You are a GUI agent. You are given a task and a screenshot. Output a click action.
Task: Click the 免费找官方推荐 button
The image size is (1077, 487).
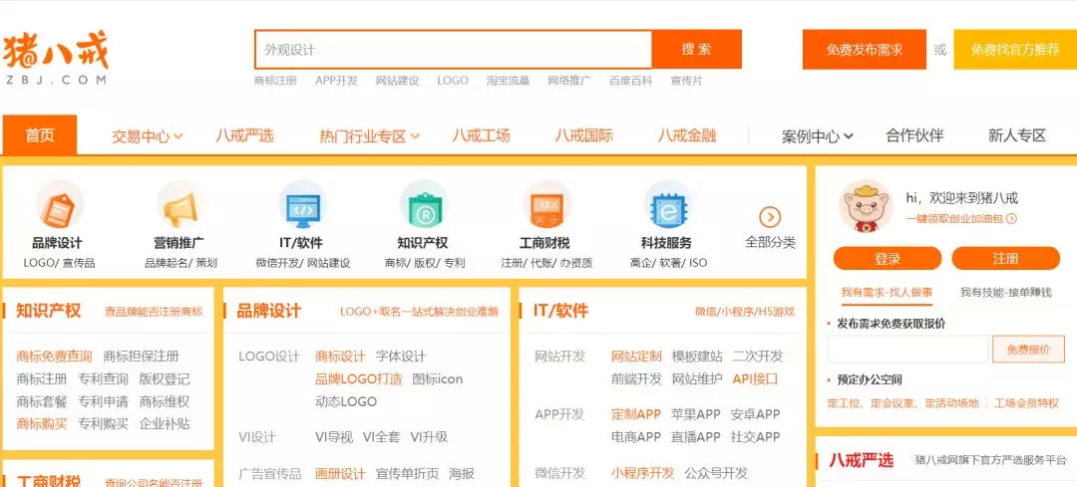coord(1015,50)
